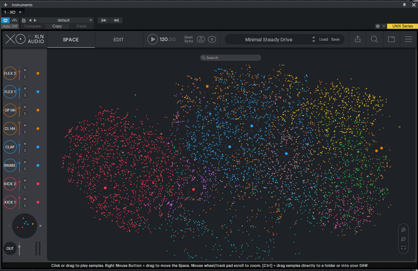Solo the SNARE channel

tap(25, 169)
